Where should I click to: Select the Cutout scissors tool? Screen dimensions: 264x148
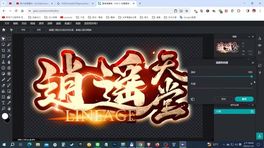click(9, 50)
